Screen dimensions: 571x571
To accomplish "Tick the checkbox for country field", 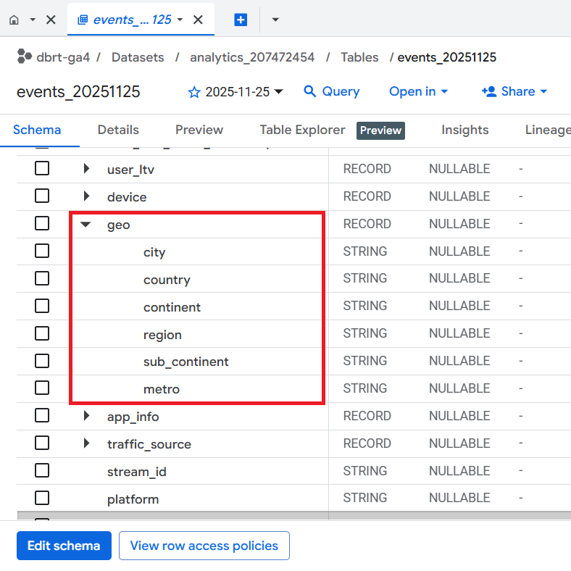I will (42, 279).
